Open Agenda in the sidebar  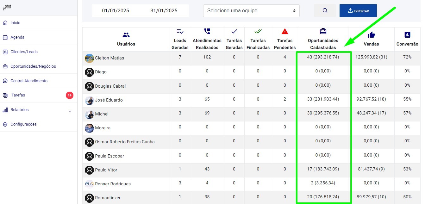[x=17, y=37]
